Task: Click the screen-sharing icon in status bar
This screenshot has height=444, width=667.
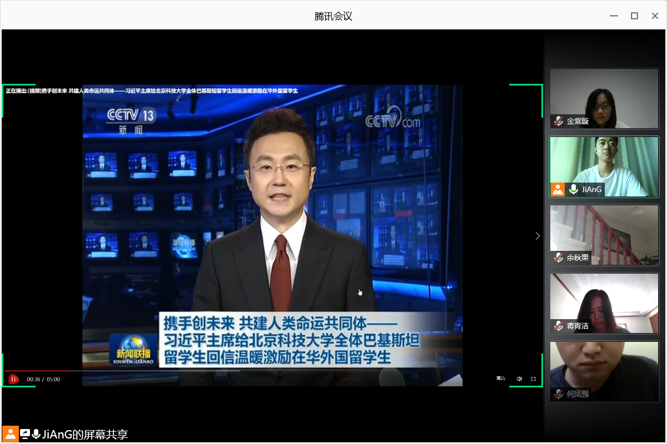Action: (x=25, y=434)
